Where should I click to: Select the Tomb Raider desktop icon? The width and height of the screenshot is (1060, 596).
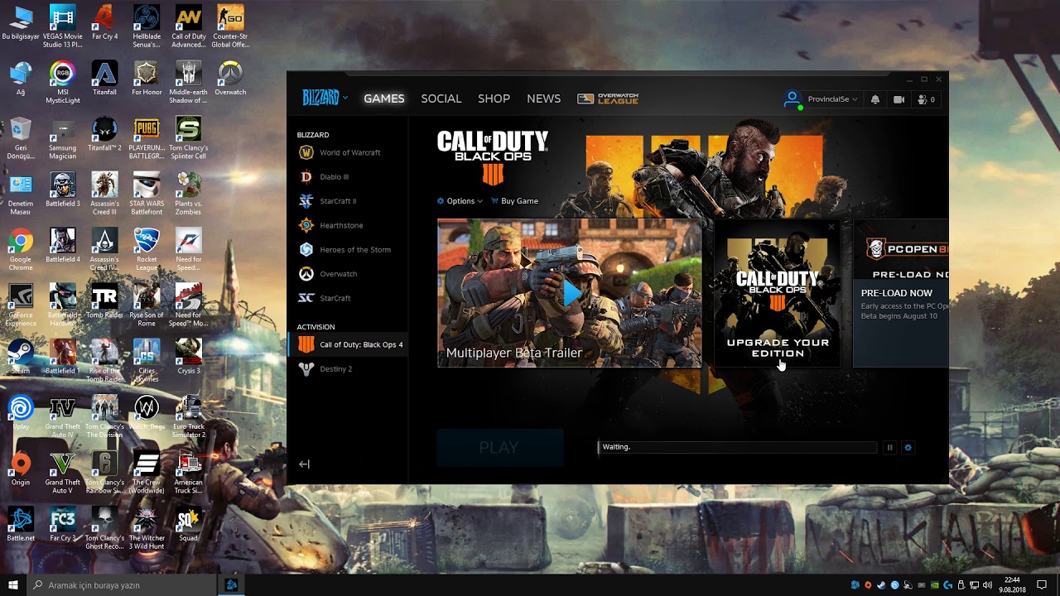coord(104,302)
